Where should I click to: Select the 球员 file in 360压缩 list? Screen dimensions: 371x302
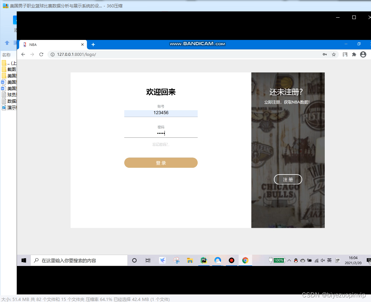pos(9,95)
